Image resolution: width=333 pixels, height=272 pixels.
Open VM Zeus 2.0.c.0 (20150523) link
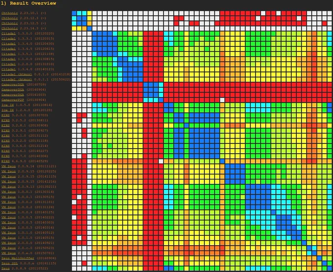click(x=8, y=248)
